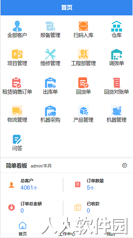This screenshot has width=133, height=238.
Task: Click the 订单数量 red clipboard icon
Action: (x=78, y=184)
